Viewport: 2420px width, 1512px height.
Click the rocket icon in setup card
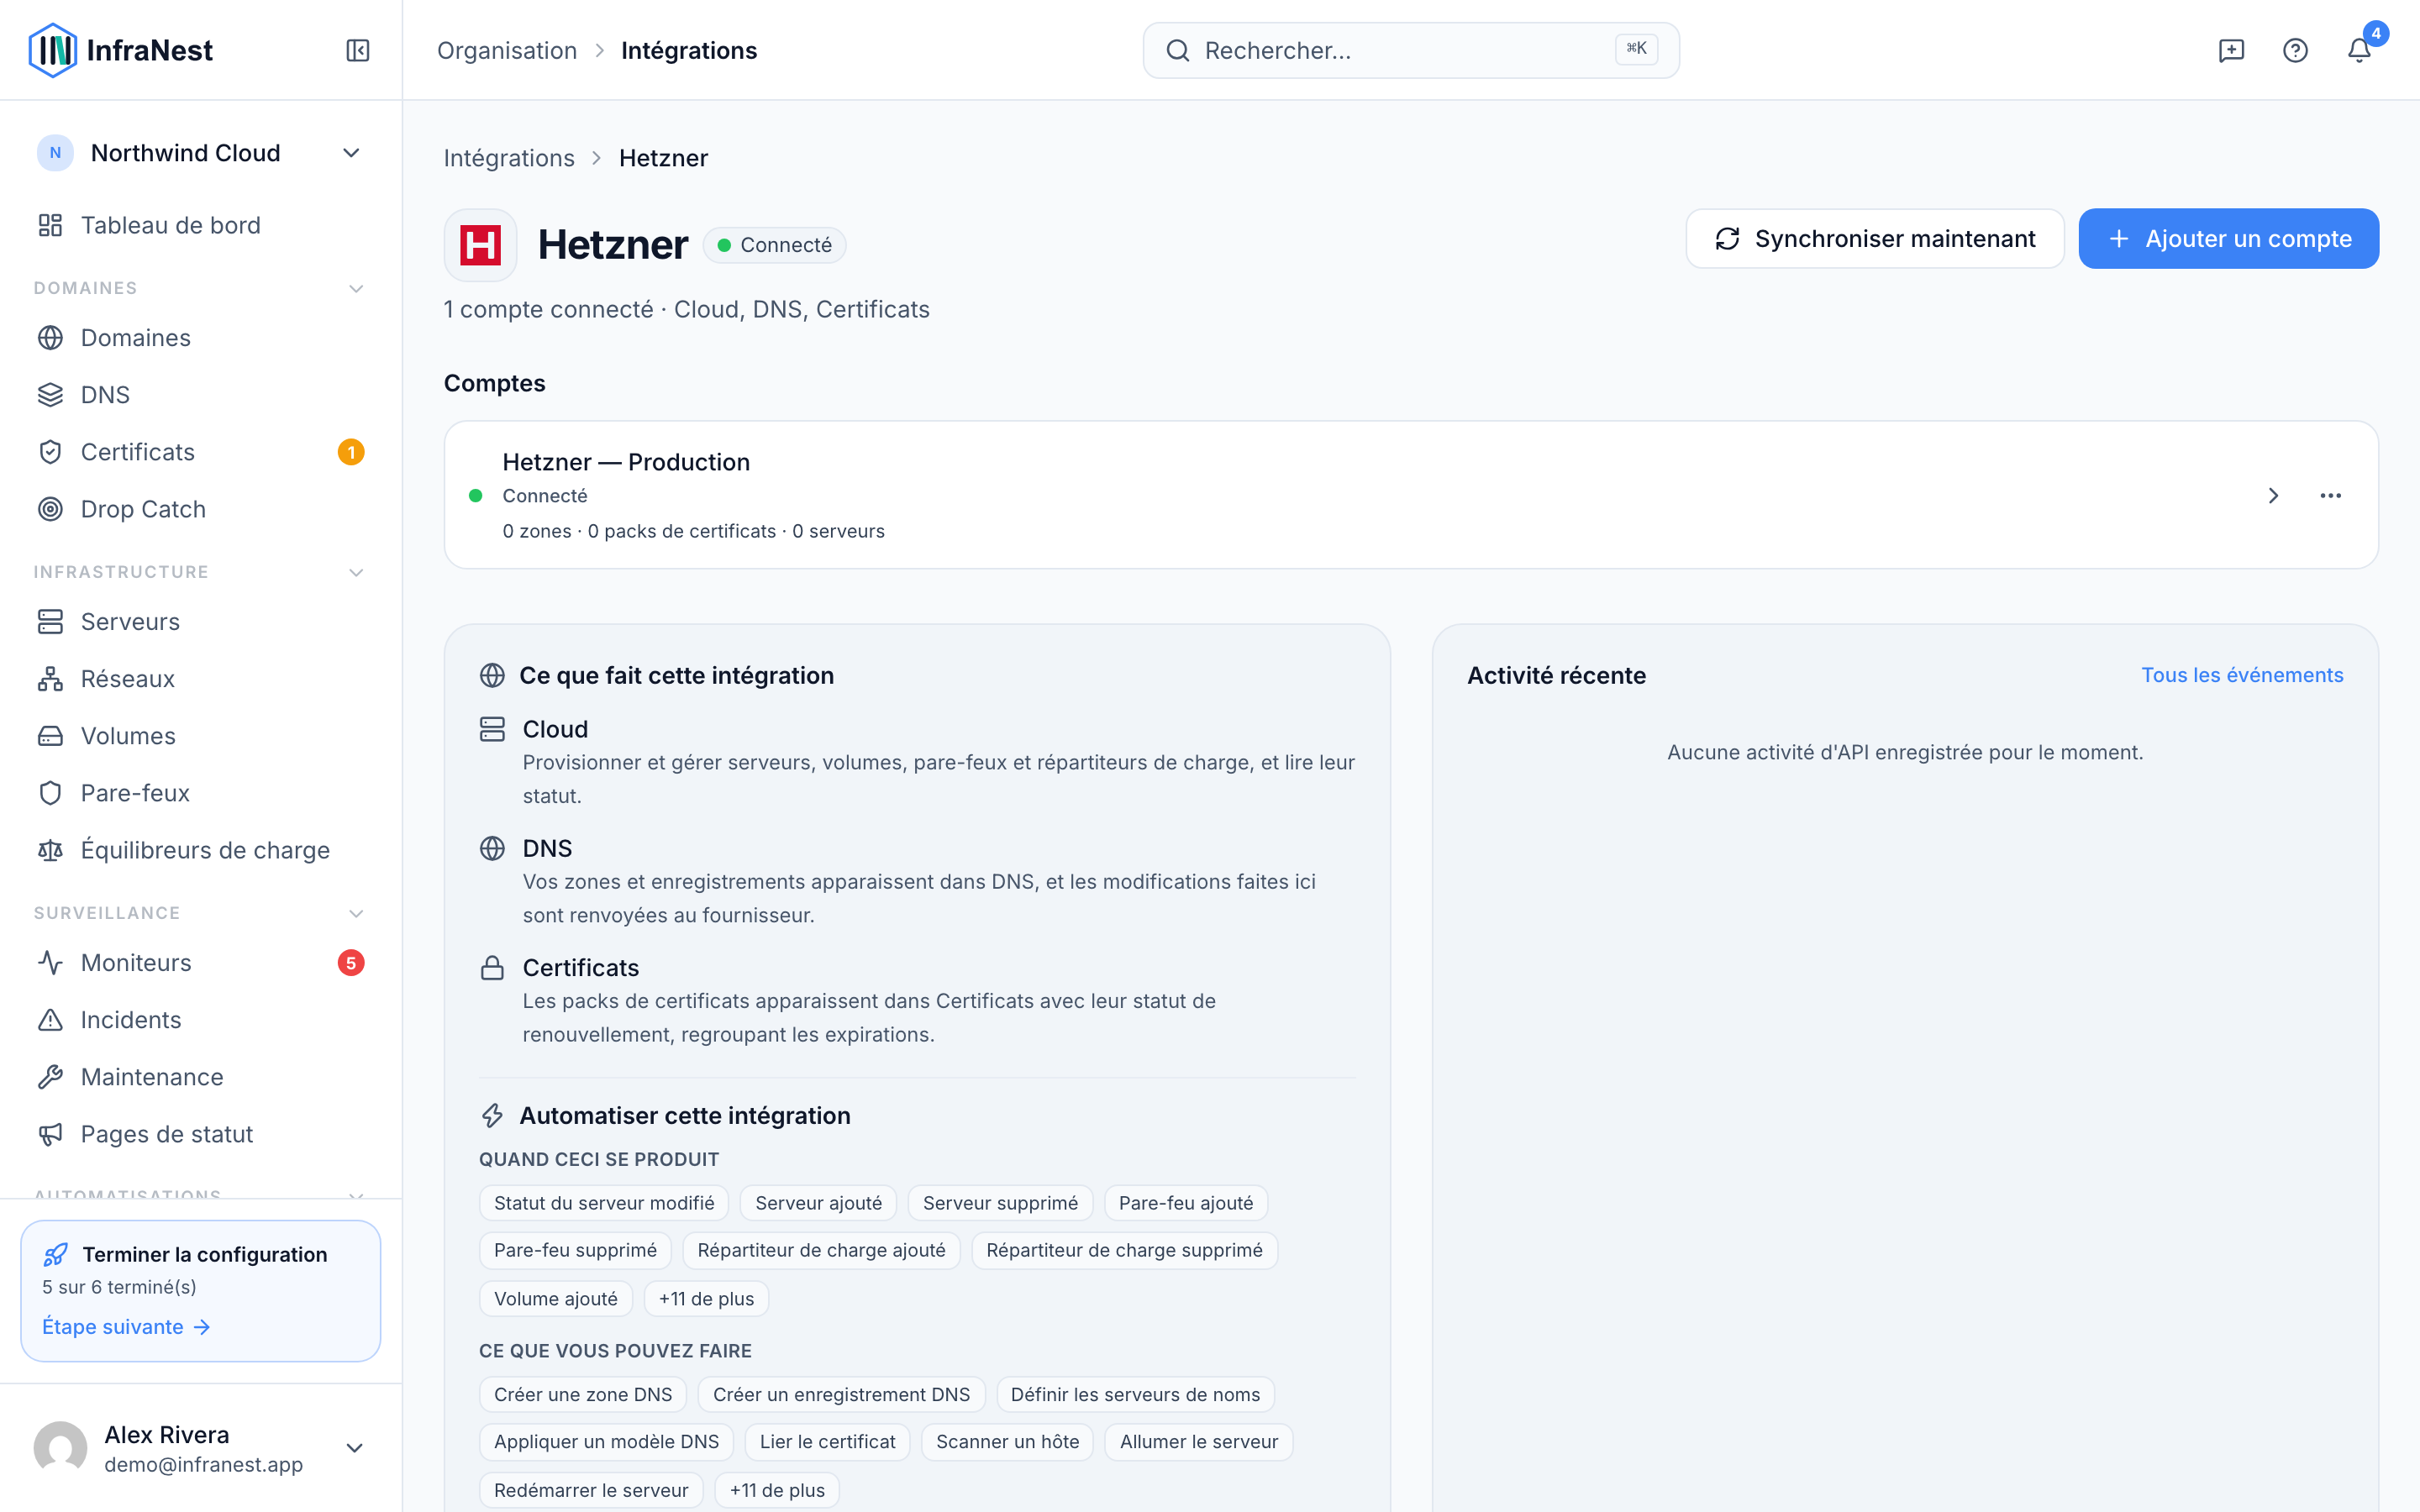point(56,1254)
